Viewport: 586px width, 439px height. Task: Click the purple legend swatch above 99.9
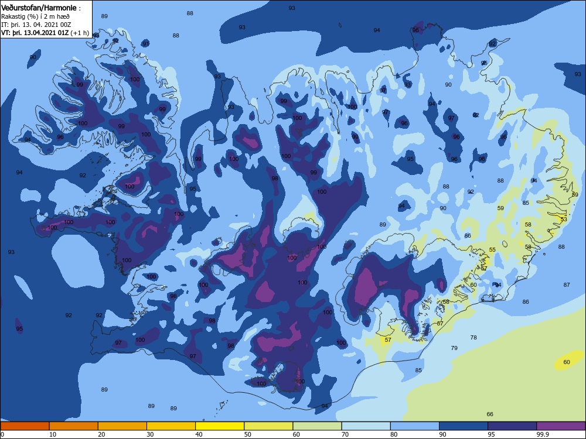pos(561,426)
